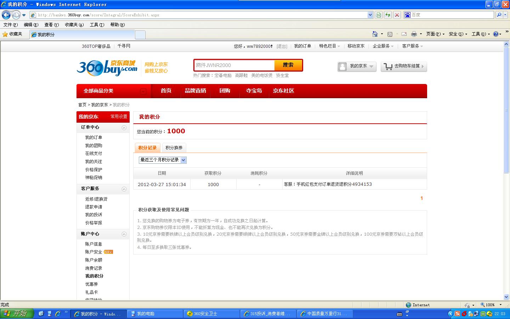The image size is (510, 319).
Task: Switch to the 积分换券 tab
Action: pyautogui.click(x=174, y=148)
